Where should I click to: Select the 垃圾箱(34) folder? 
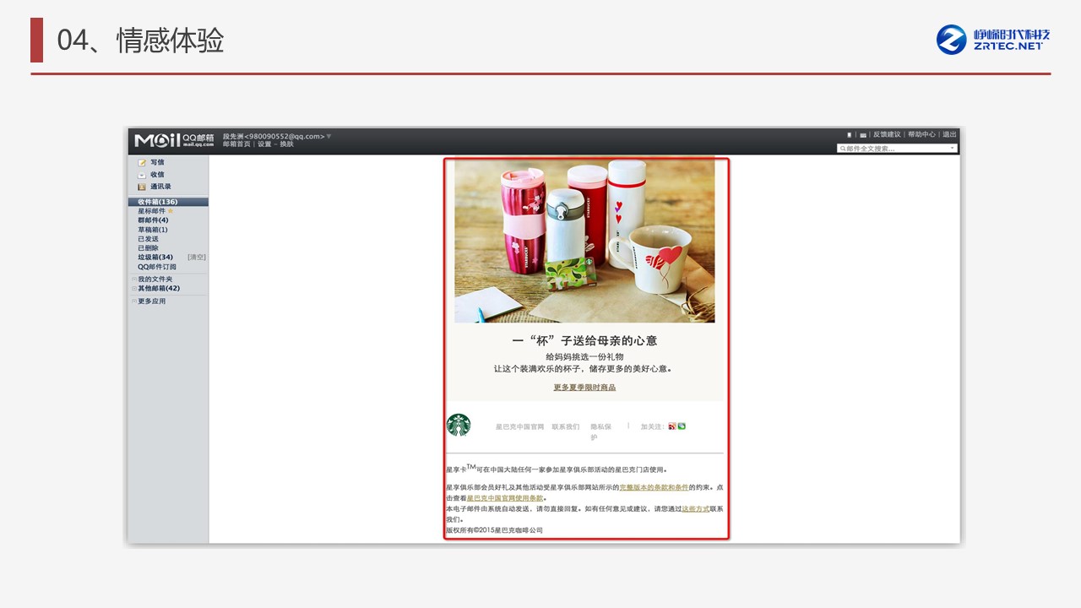[155, 258]
